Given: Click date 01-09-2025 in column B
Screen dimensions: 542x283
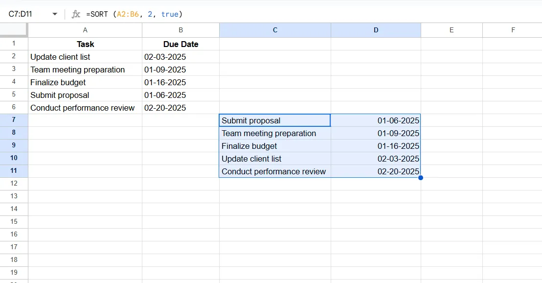Looking at the screenshot, I should point(181,70).
